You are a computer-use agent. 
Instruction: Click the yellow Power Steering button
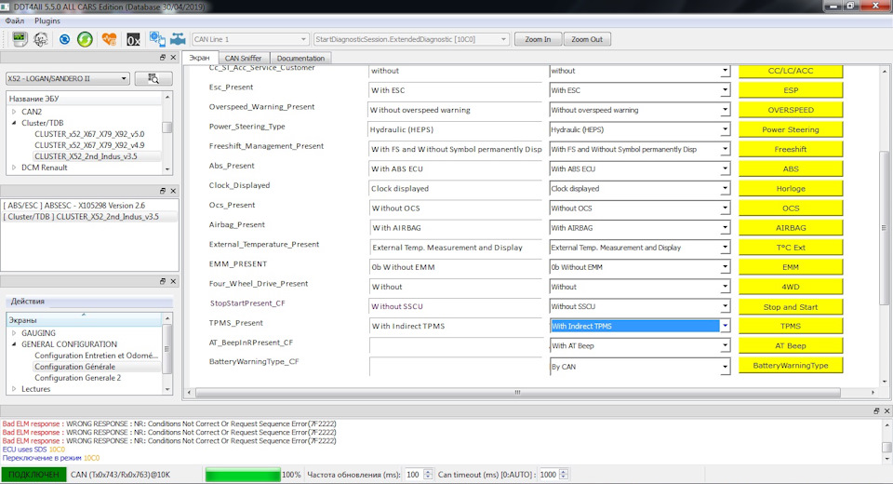point(791,129)
